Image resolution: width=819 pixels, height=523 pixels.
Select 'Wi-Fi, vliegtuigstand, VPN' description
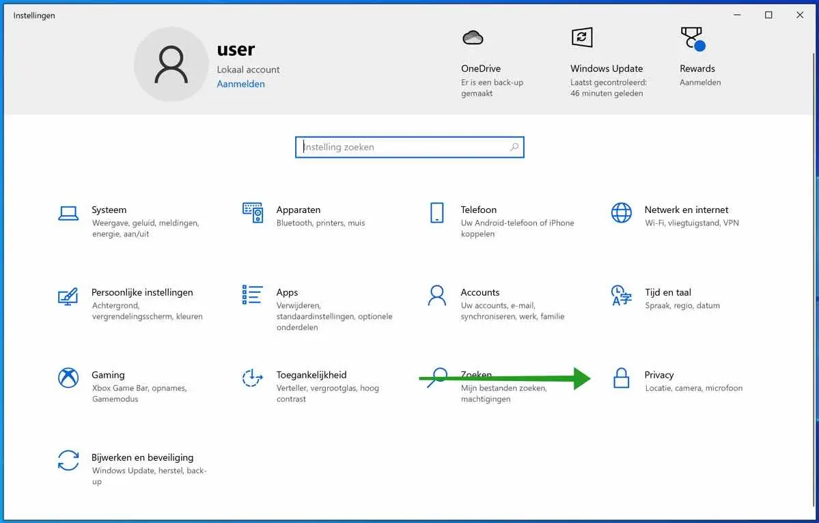click(691, 223)
